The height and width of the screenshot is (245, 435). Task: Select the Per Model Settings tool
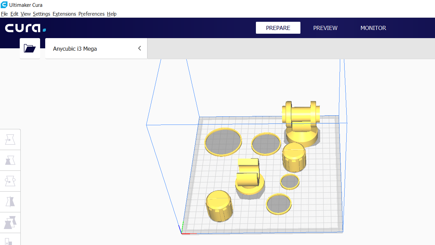[10, 223]
